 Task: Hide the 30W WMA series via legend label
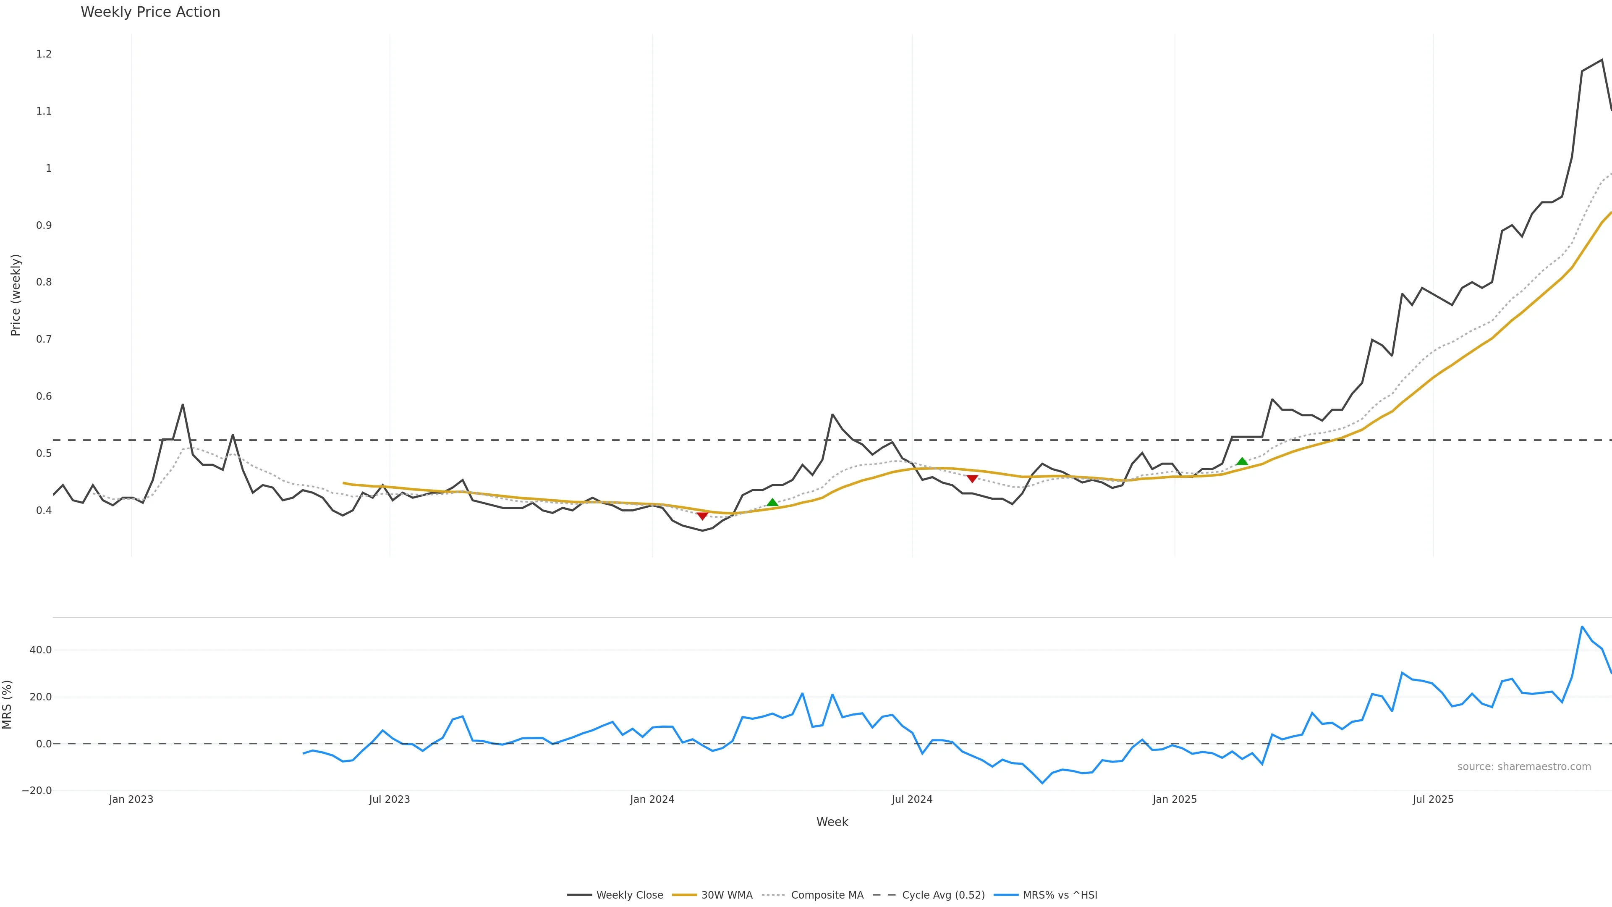pos(727,895)
